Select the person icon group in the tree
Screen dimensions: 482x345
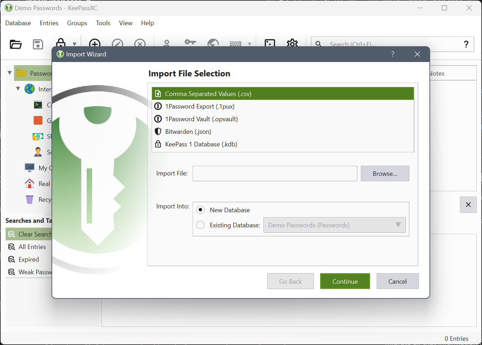click(38, 152)
